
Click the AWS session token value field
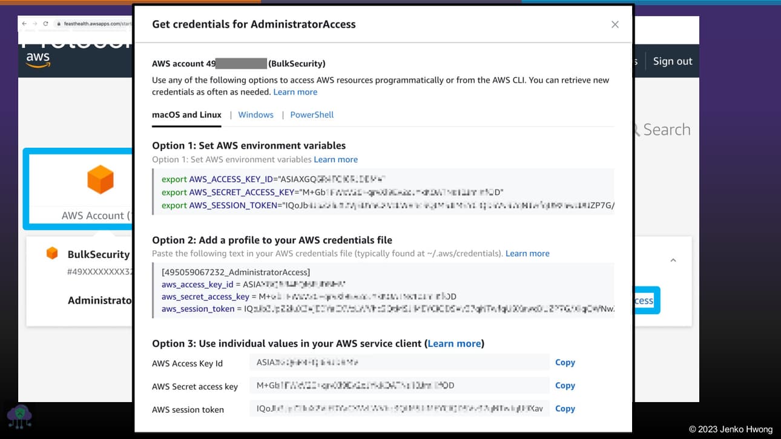click(x=399, y=408)
